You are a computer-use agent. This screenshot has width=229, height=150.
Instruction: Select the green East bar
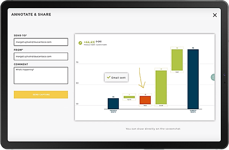pyautogui.click(x=177, y=60)
